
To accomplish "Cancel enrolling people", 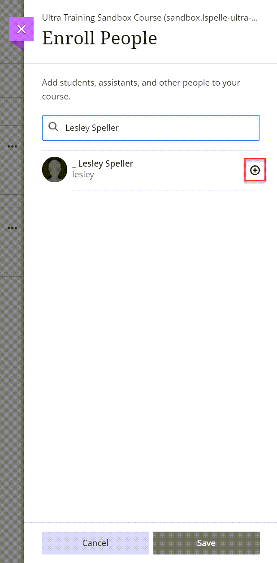I will [x=95, y=543].
